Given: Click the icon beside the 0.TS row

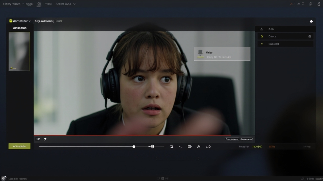Looking at the screenshot, I should [x=262, y=29].
